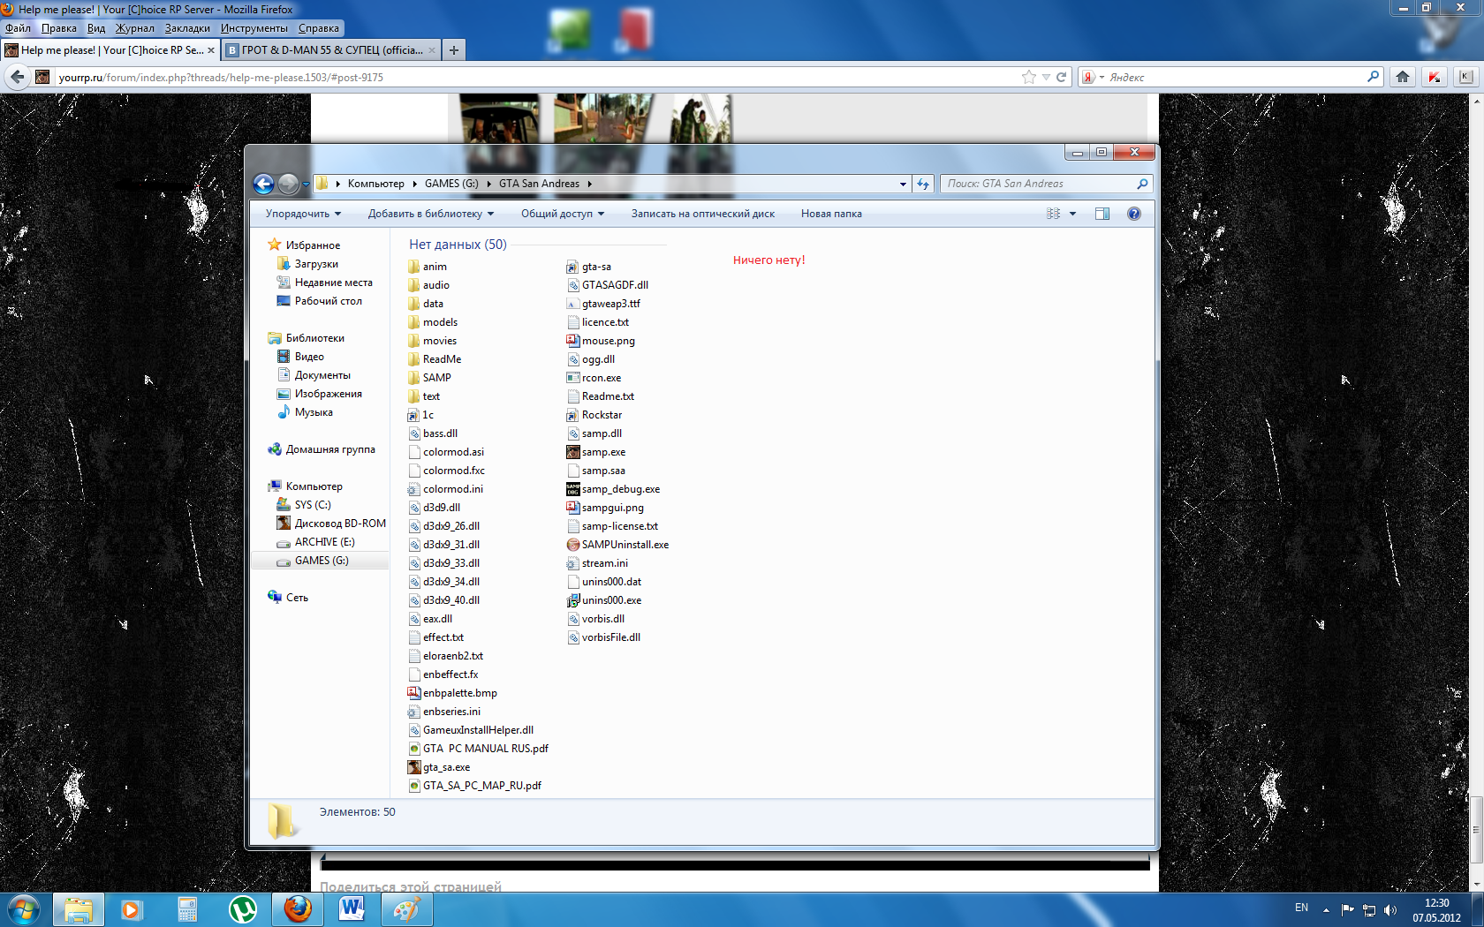Open uTorrent from the taskbar

pyautogui.click(x=242, y=909)
